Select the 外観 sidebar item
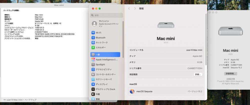Viewport: 250px width, 105px height. pos(105,94)
